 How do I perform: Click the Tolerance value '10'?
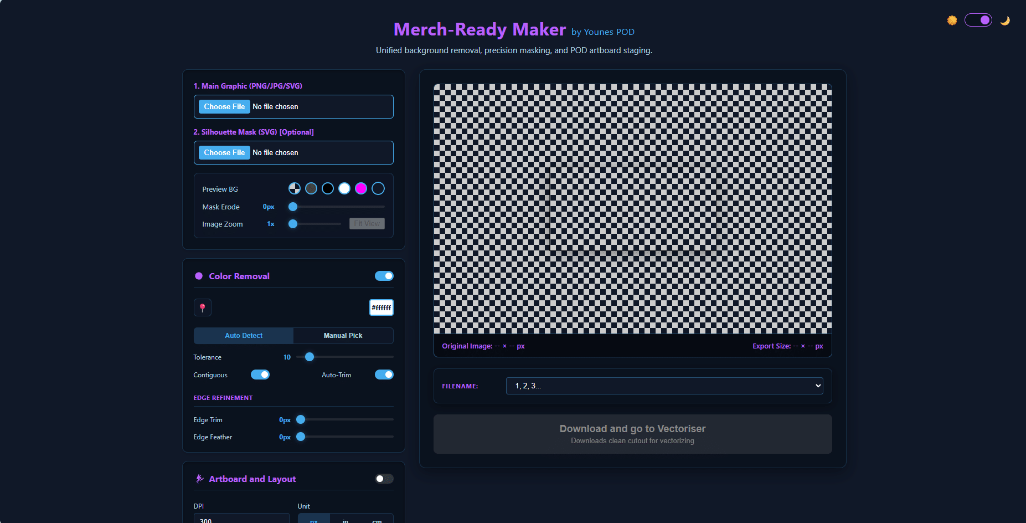pos(287,357)
